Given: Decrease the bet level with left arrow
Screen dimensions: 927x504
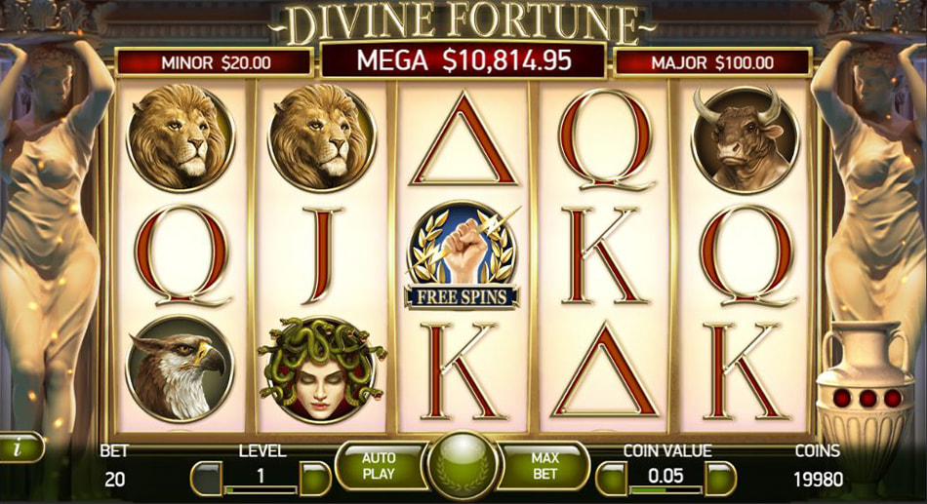Looking at the screenshot, I should [x=206, y=478].
